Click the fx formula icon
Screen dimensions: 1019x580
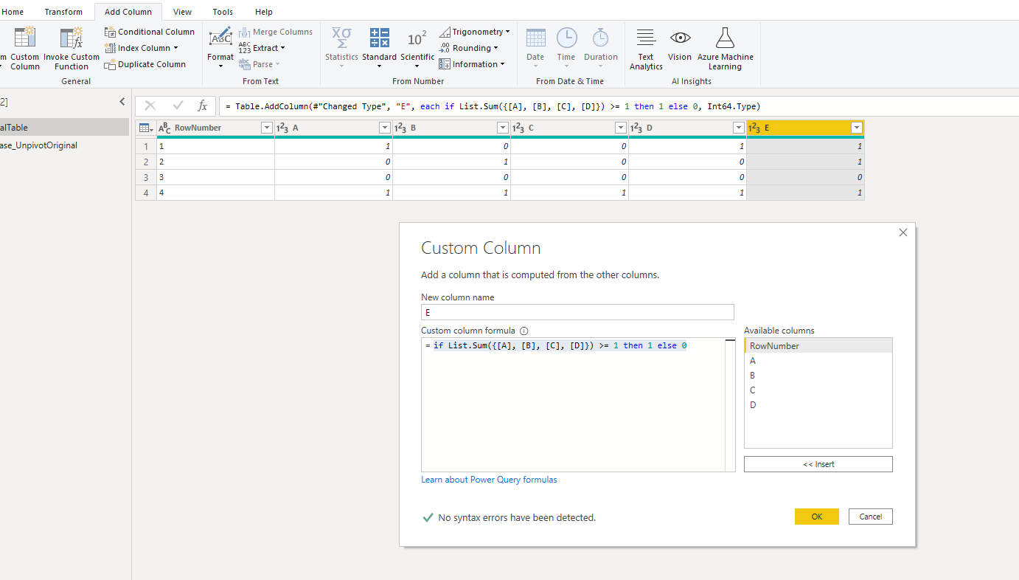[x=202, y=106]
